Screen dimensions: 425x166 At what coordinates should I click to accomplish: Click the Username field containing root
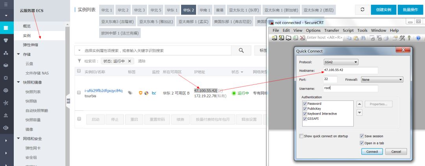tap(351, 88)
